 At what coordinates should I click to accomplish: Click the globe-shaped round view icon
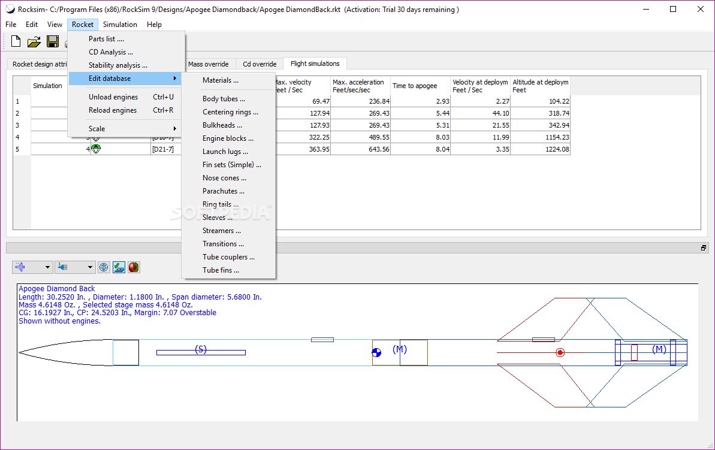pos(104,267)
